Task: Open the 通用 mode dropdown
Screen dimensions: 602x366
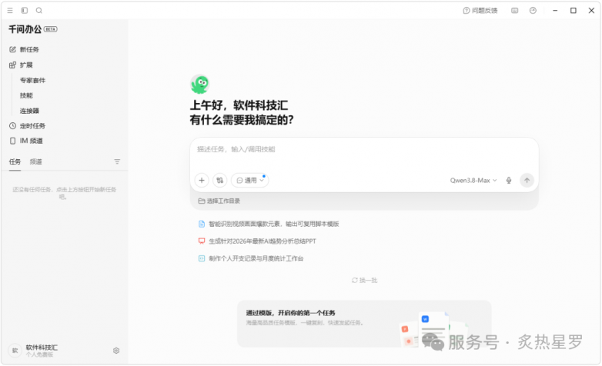Action: tap(250, 181)
